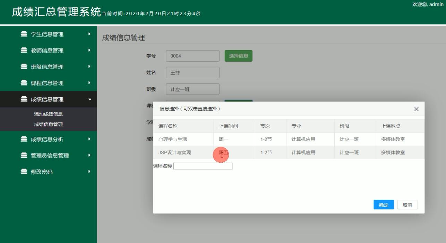Go to 添加成绩信息 submenu link
The image size is (446, 243).
48,114
